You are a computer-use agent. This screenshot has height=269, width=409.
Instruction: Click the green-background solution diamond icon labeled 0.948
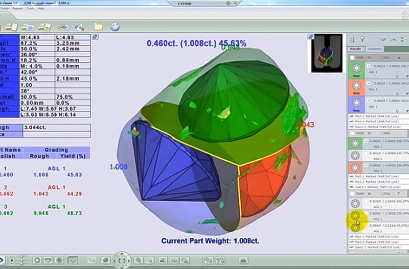click(356, 70)
